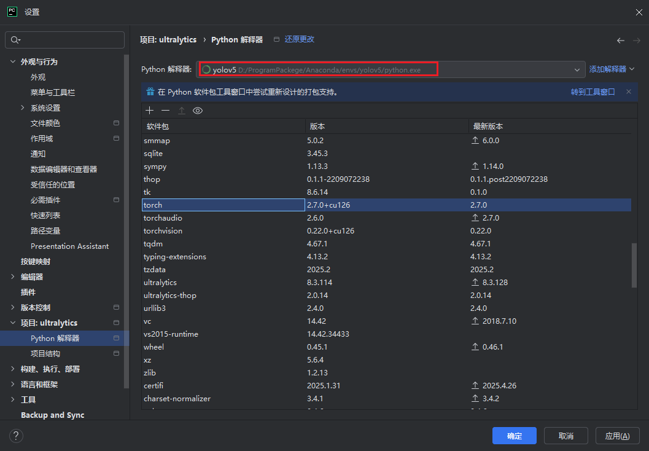Screen dimensions: 649x451
Task: Click the PyCharm logo in title bar
Action: (12, 12)
